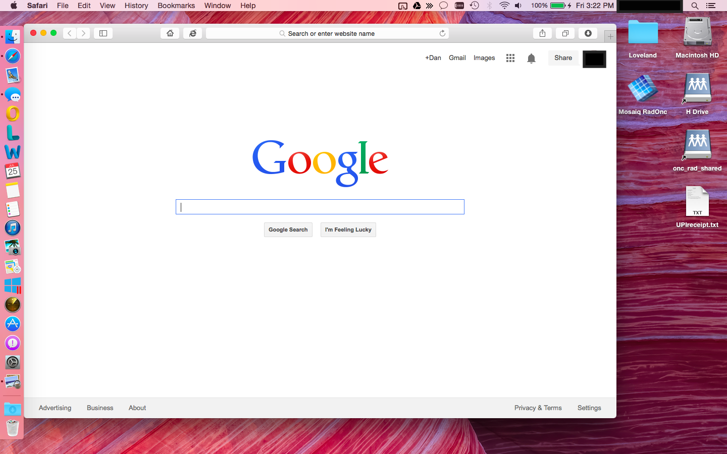Viewport: 727px width, 454px height.
Task: Open the +Dan profile link
Action: tap(433, 58)
